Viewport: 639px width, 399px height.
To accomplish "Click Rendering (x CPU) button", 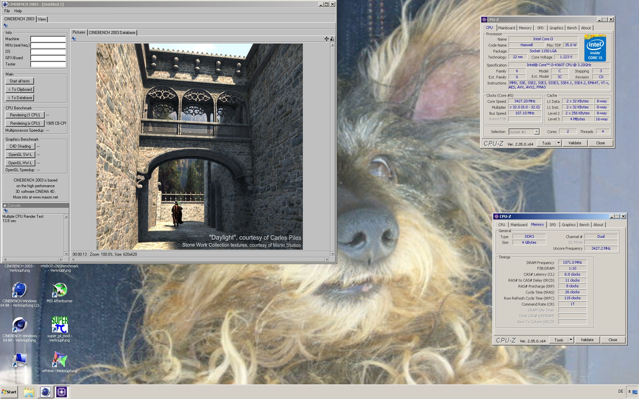I will click(x=25, y=123).
